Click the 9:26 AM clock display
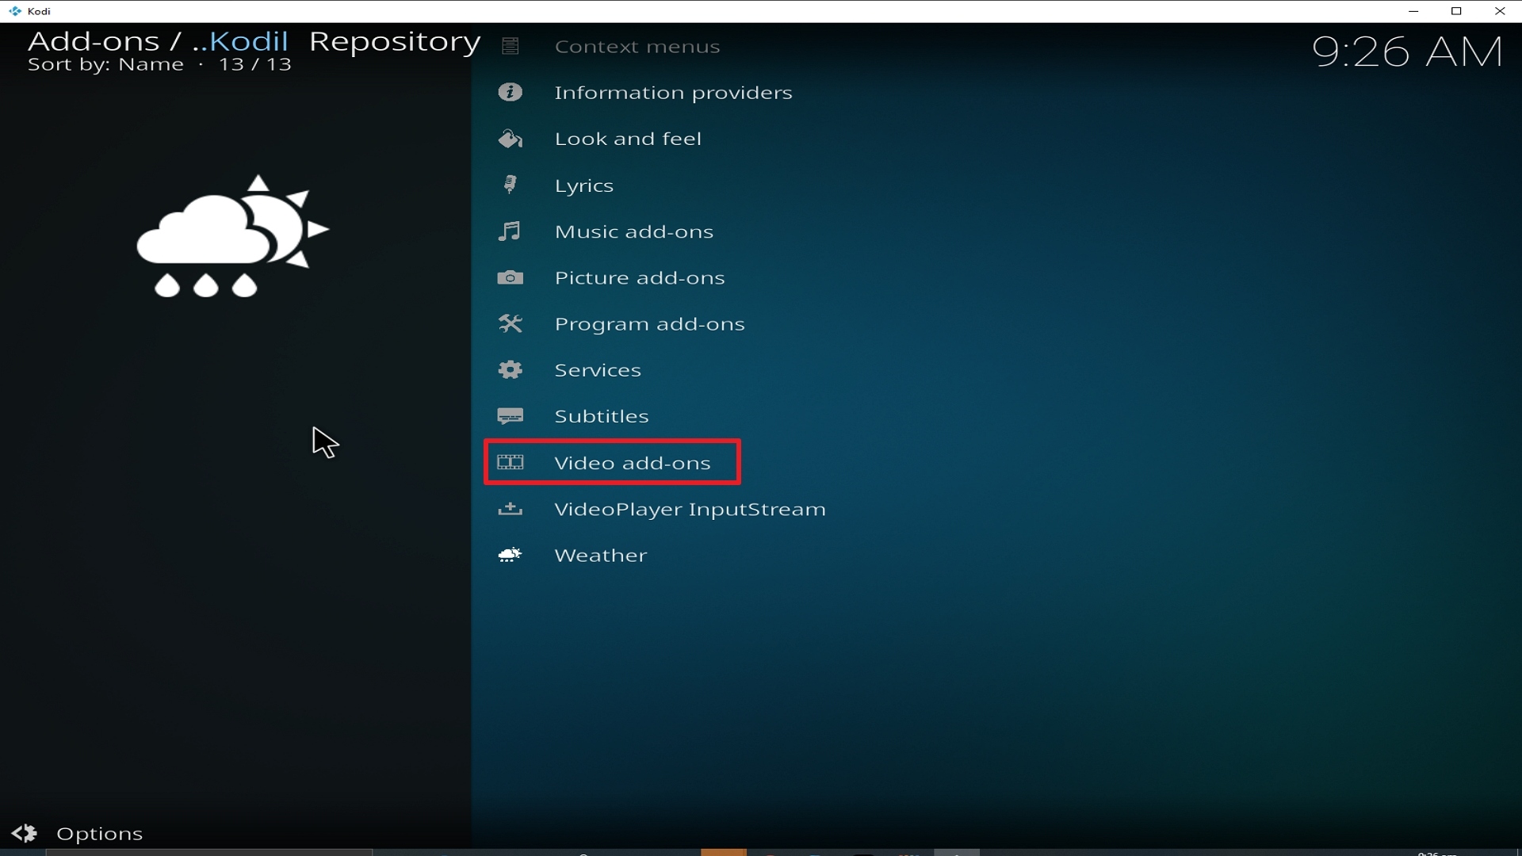The image size is (1522, 856). (1407, 52)
